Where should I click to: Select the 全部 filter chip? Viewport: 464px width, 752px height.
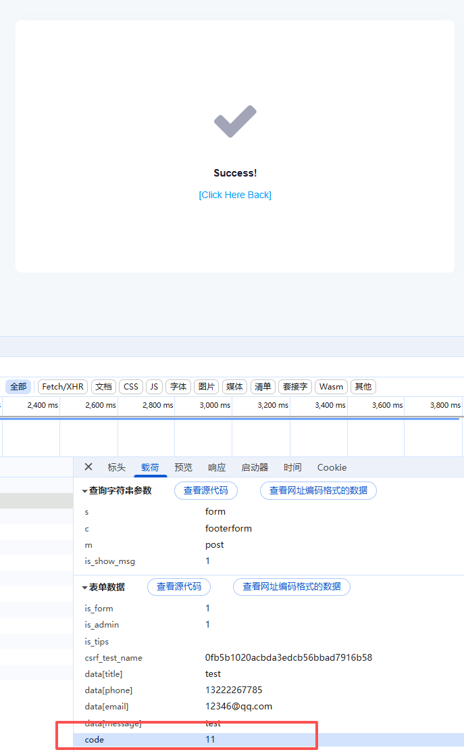point(18,387)
